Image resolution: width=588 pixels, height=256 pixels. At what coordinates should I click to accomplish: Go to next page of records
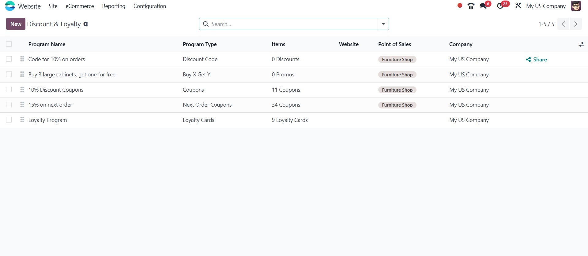[x=576, y=24]
